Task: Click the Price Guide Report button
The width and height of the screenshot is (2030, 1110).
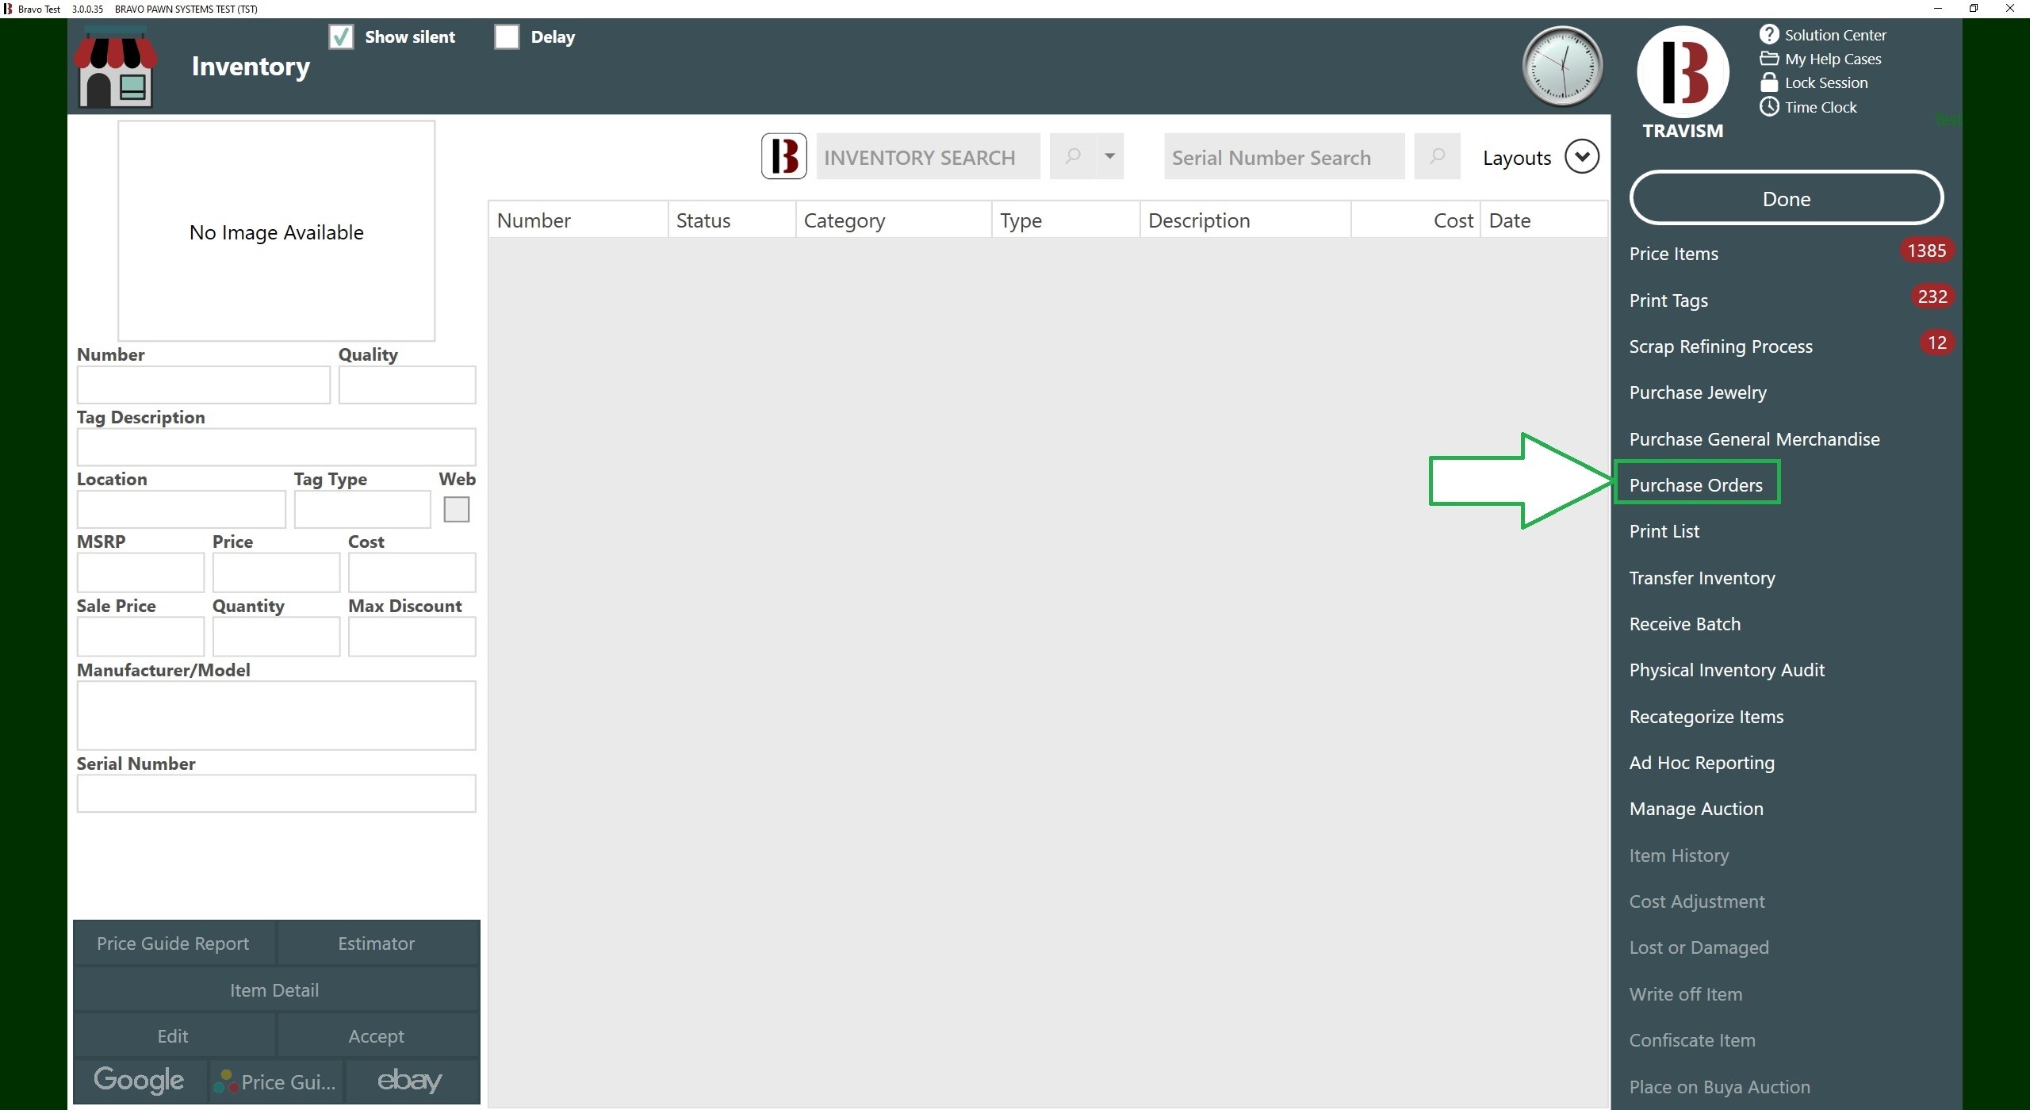Action: point(174,943)
